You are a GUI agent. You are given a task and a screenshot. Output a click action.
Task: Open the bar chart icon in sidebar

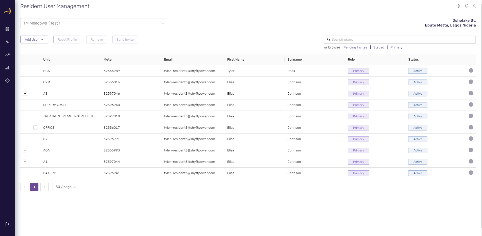[7, 68]
